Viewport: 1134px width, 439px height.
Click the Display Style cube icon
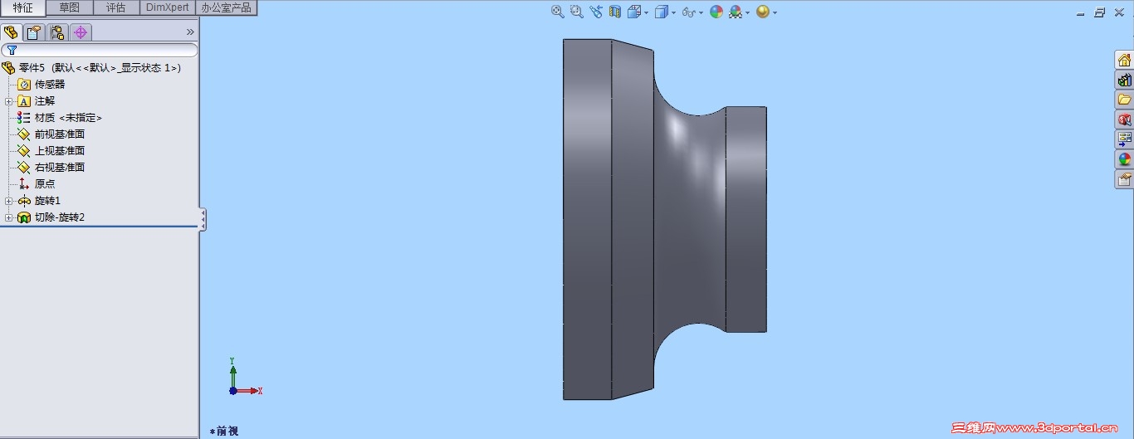click(661, 12)
